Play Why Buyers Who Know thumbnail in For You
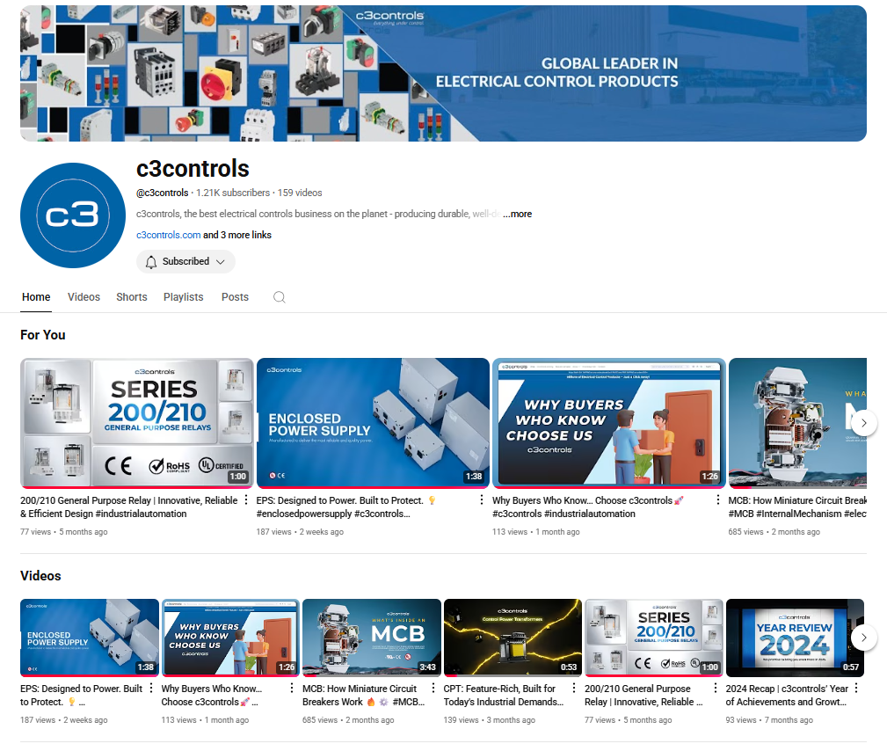887x751 pixels. pyautogui.click(x=608, y=423)
